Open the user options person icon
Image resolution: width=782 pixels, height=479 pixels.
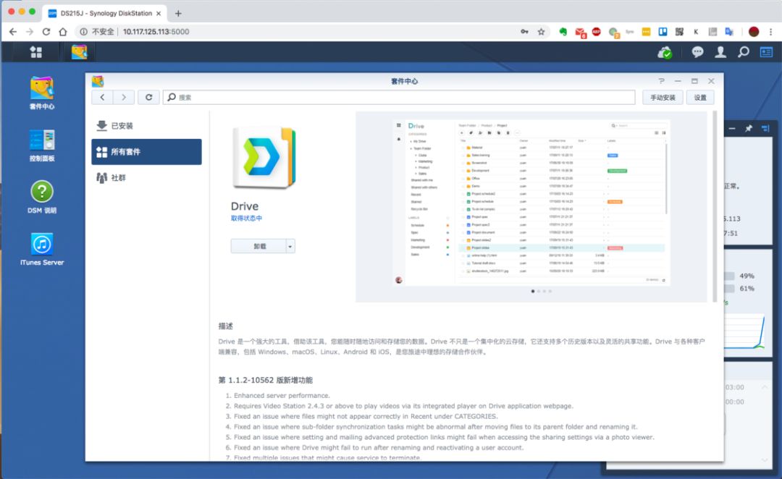click(720, 52)
